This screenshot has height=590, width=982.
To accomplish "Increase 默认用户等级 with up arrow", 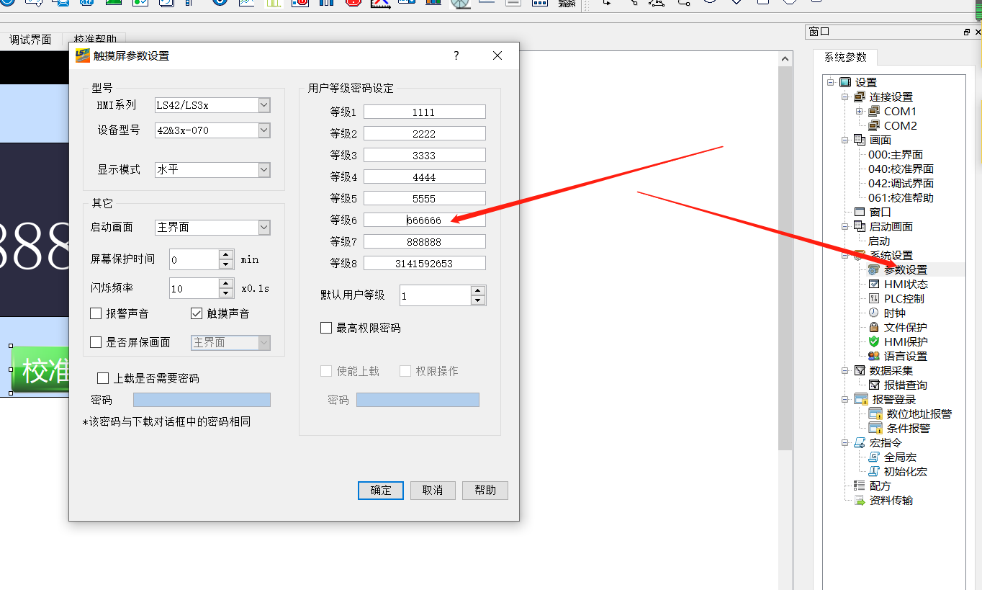I will [x=478, y=290].
